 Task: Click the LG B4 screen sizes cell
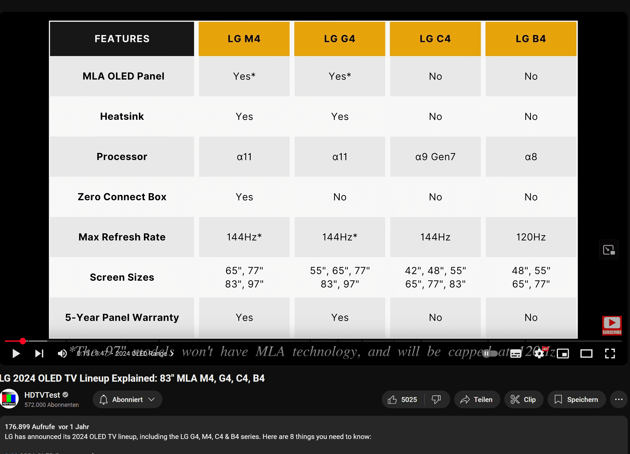[531, 278]
